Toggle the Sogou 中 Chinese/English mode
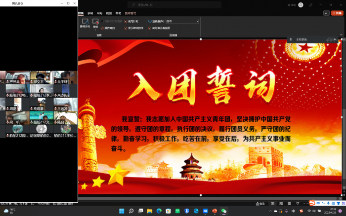The height and width of the screenshot is (216, 346). tap(318, 203)
